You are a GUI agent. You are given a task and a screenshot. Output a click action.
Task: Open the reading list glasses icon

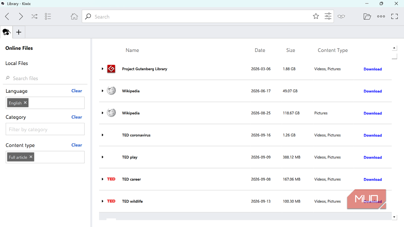point(341,17)
